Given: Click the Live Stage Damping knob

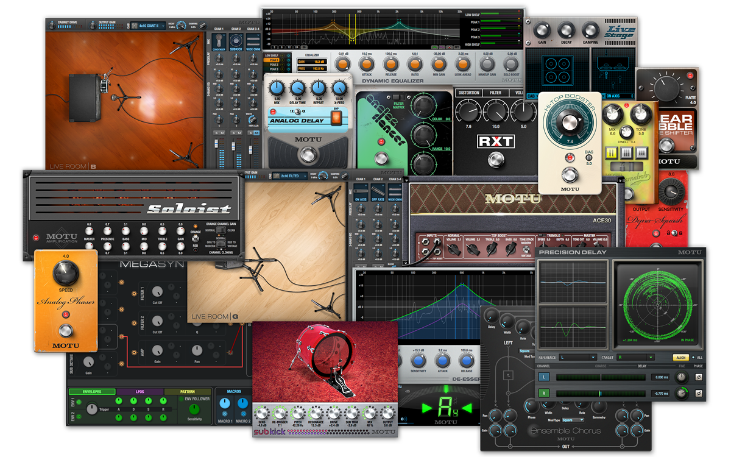Looking at the screenshot, I should pos(590,30).
